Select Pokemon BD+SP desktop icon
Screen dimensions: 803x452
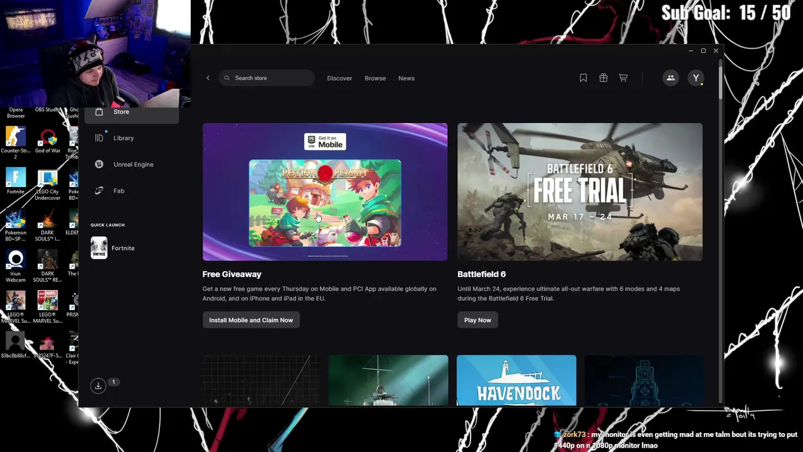(x=16, y=226)
